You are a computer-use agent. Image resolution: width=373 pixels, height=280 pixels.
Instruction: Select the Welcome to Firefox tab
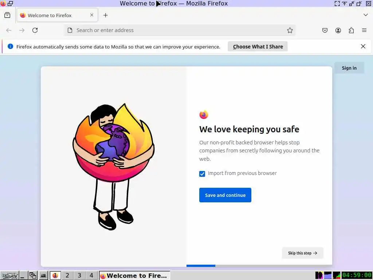tap(57, 15)
